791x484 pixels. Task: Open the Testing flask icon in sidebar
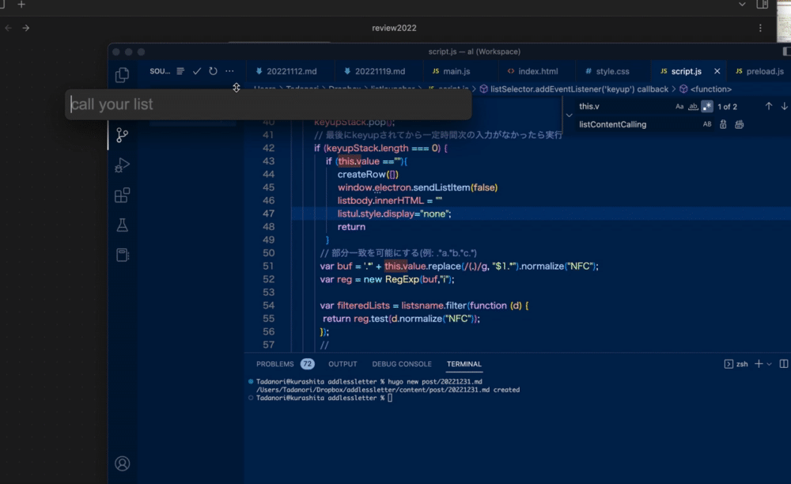[122, 224]
